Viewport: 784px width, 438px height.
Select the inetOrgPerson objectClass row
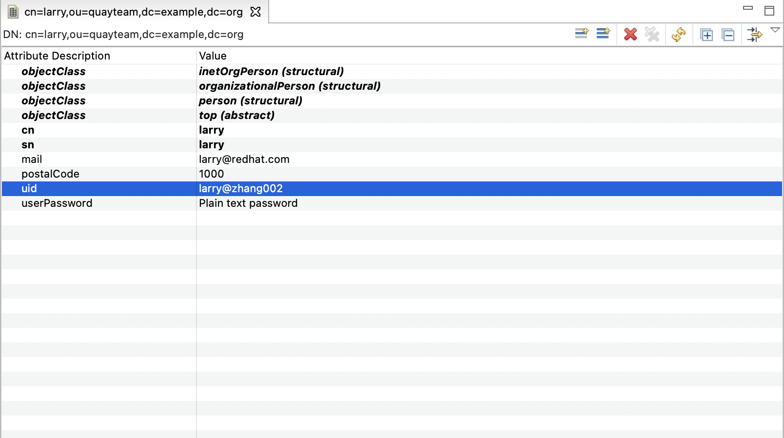tap(271, 72)
